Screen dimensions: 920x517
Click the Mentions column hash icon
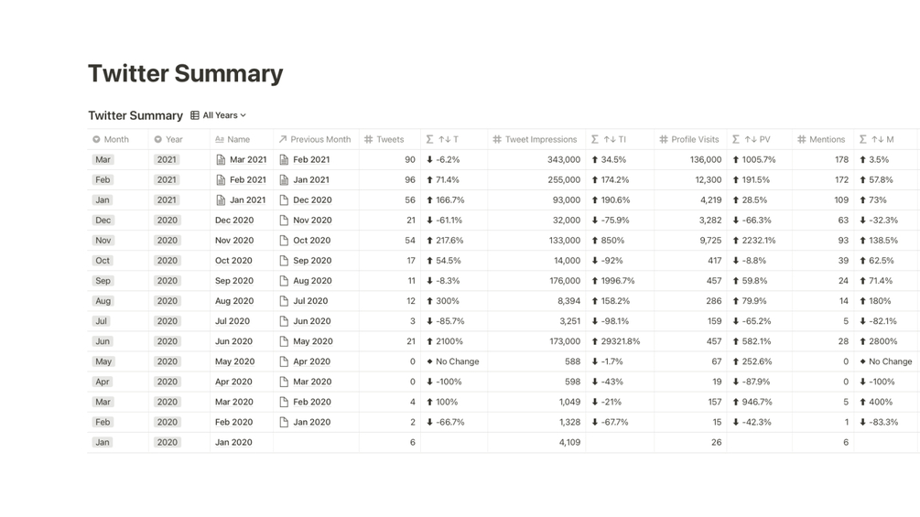[801, 139]
